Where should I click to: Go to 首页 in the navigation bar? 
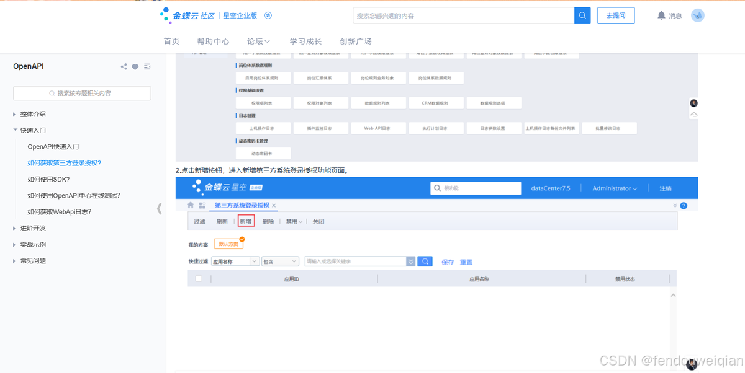pos(171,42)
